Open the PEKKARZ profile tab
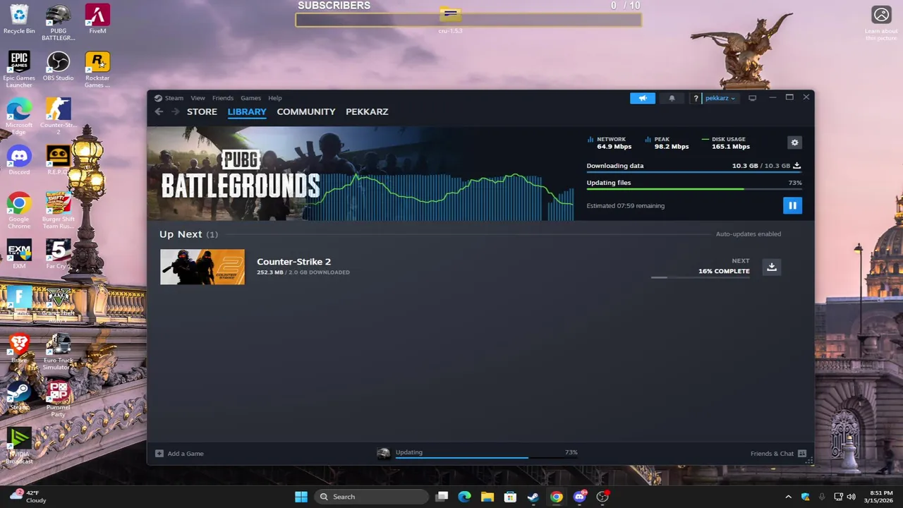This screenshot has width=903, height=508. [x=367, y=111]
